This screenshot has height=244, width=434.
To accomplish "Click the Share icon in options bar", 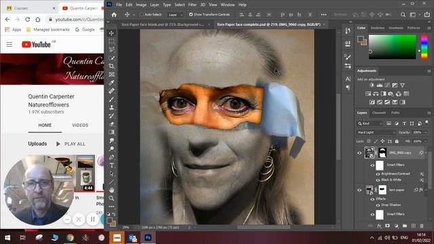I will tap(427, 15).
